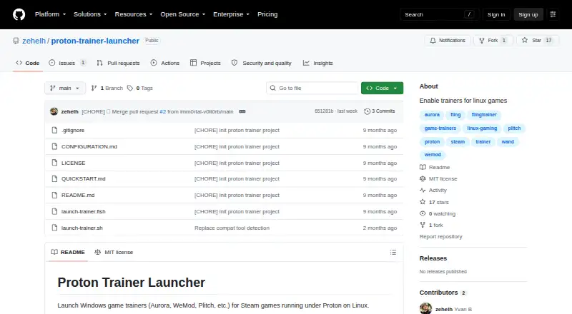
Task: Open the launch-trainer.fish file
Action: coord(83,211)
